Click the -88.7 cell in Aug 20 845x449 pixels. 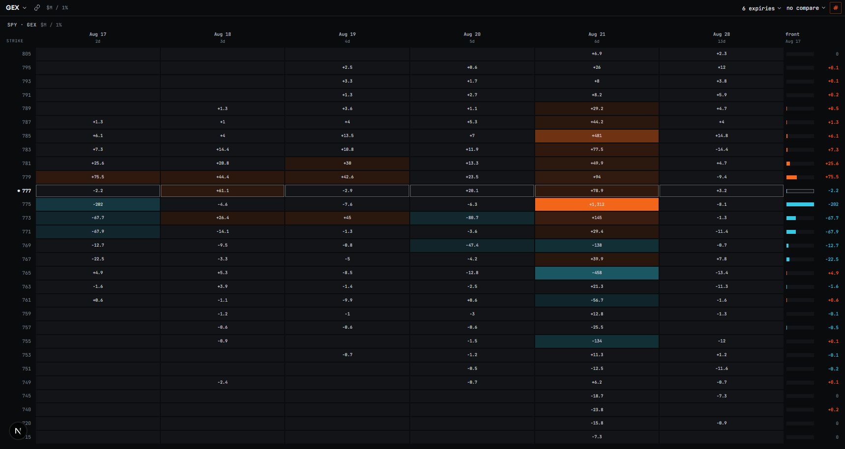(x=472, y=218)
